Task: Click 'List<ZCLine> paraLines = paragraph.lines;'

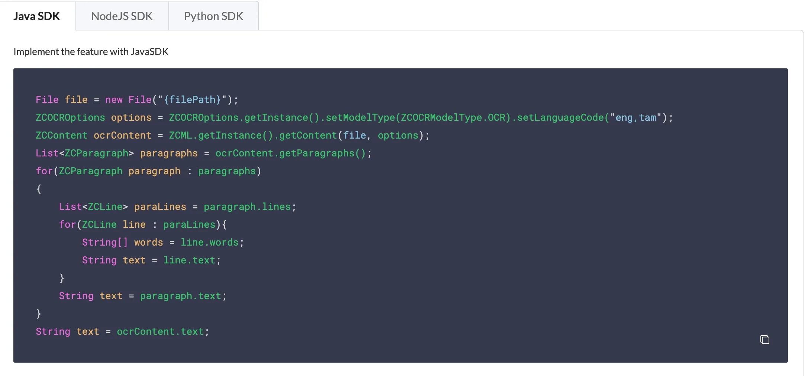Action: (178, 207)
